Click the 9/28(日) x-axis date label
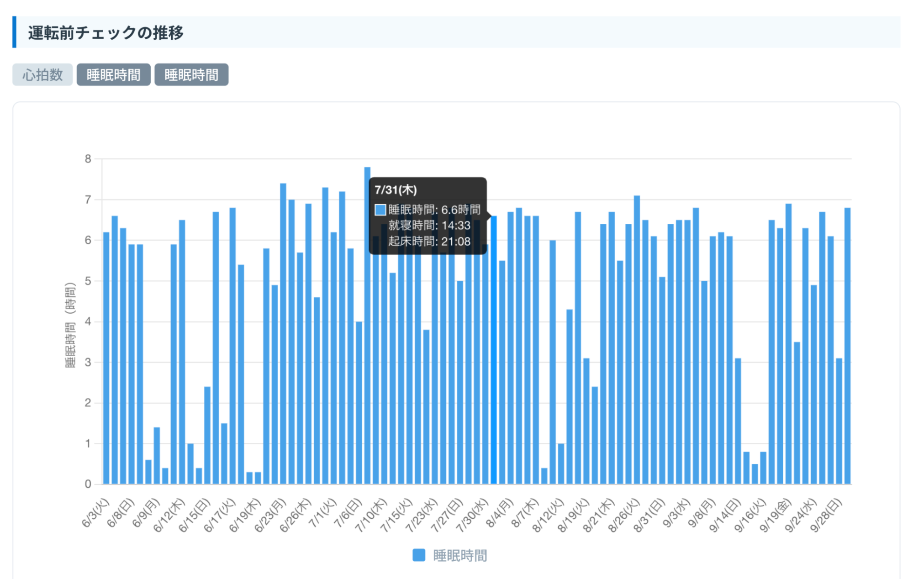The height and width of the screenshot is (579, 913). tap(826, 515)
